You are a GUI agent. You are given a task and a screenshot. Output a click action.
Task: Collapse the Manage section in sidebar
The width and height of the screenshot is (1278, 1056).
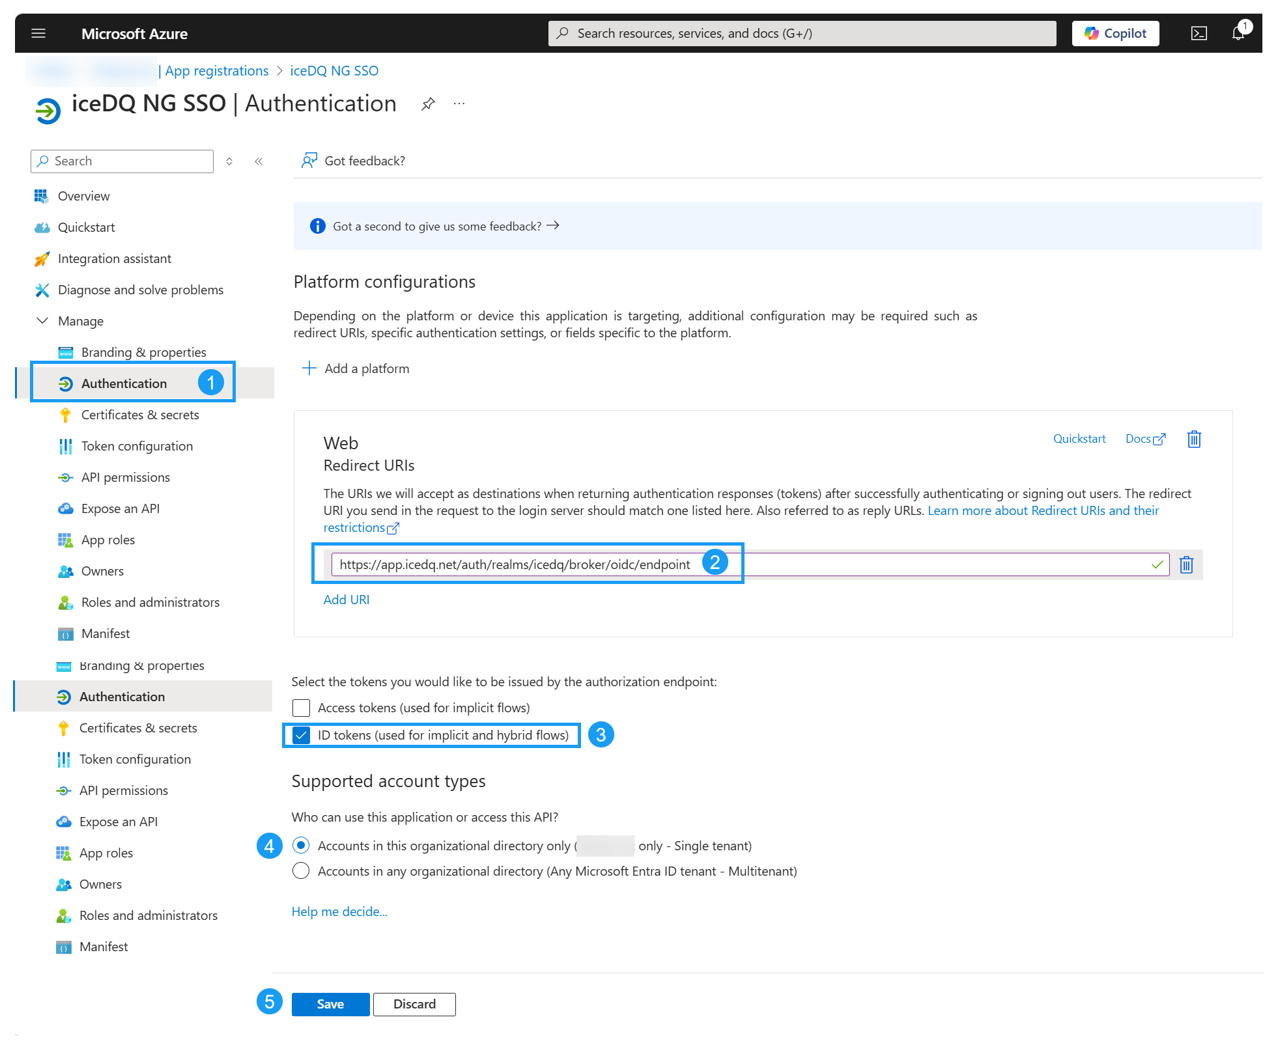click(42, 320)
